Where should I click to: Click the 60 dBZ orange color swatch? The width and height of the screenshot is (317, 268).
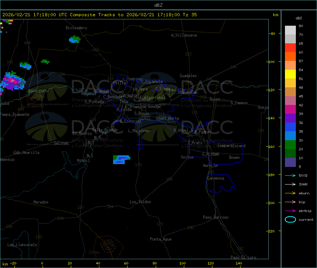coord(290,57)
